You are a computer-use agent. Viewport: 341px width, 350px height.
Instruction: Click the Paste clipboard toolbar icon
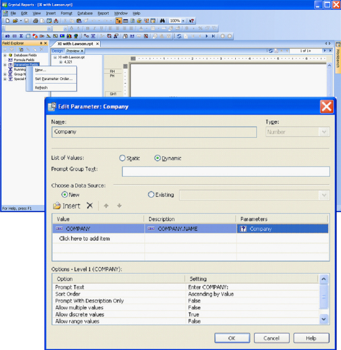coord(79,21)
